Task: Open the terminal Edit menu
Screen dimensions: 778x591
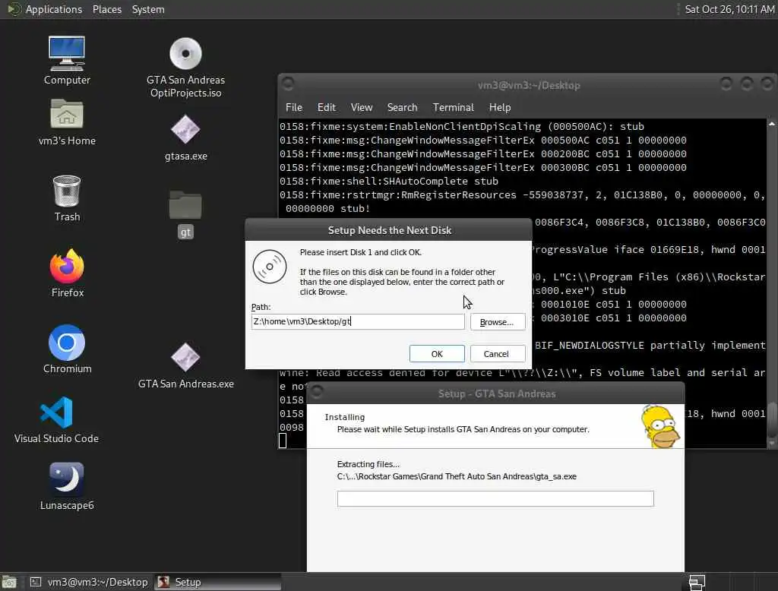Action: coord(327,107)
